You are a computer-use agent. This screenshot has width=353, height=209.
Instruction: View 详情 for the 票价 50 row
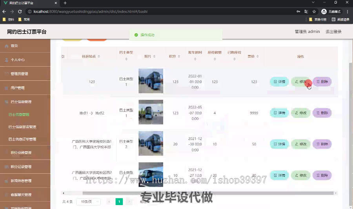click(279, 144)
